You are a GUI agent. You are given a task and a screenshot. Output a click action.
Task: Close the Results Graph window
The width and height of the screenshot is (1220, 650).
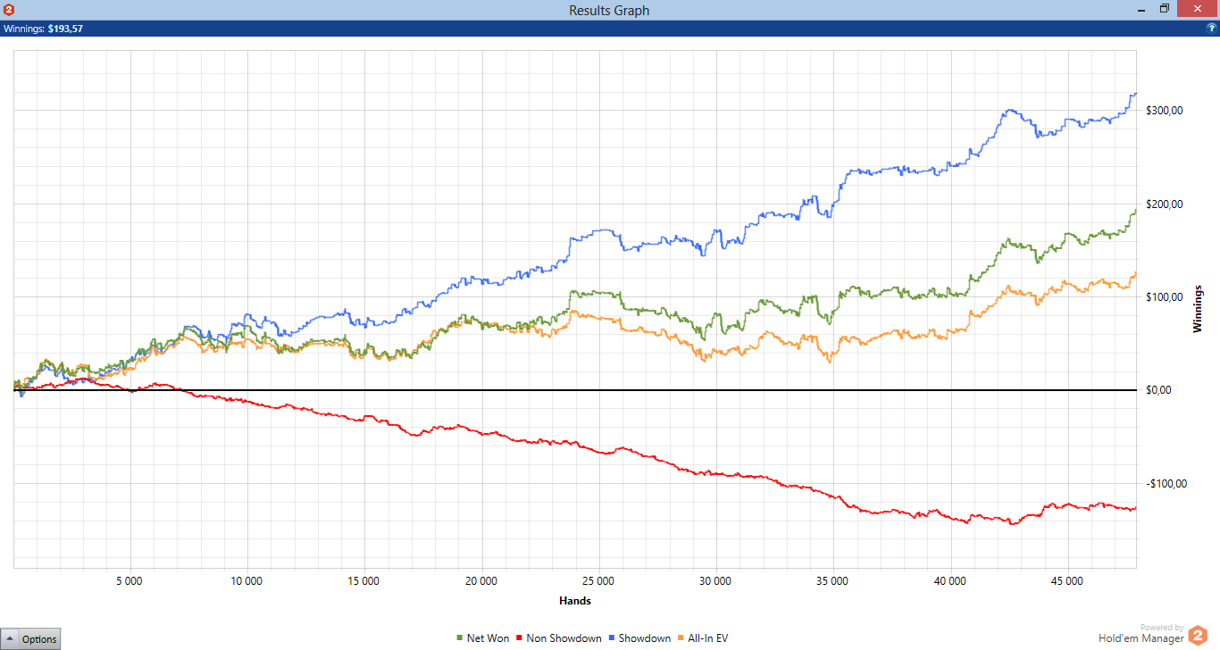point(1196,10)
